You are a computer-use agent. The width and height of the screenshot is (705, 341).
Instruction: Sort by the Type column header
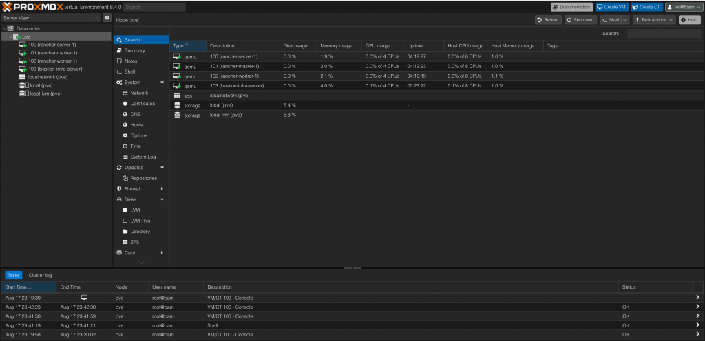(188, 46)
